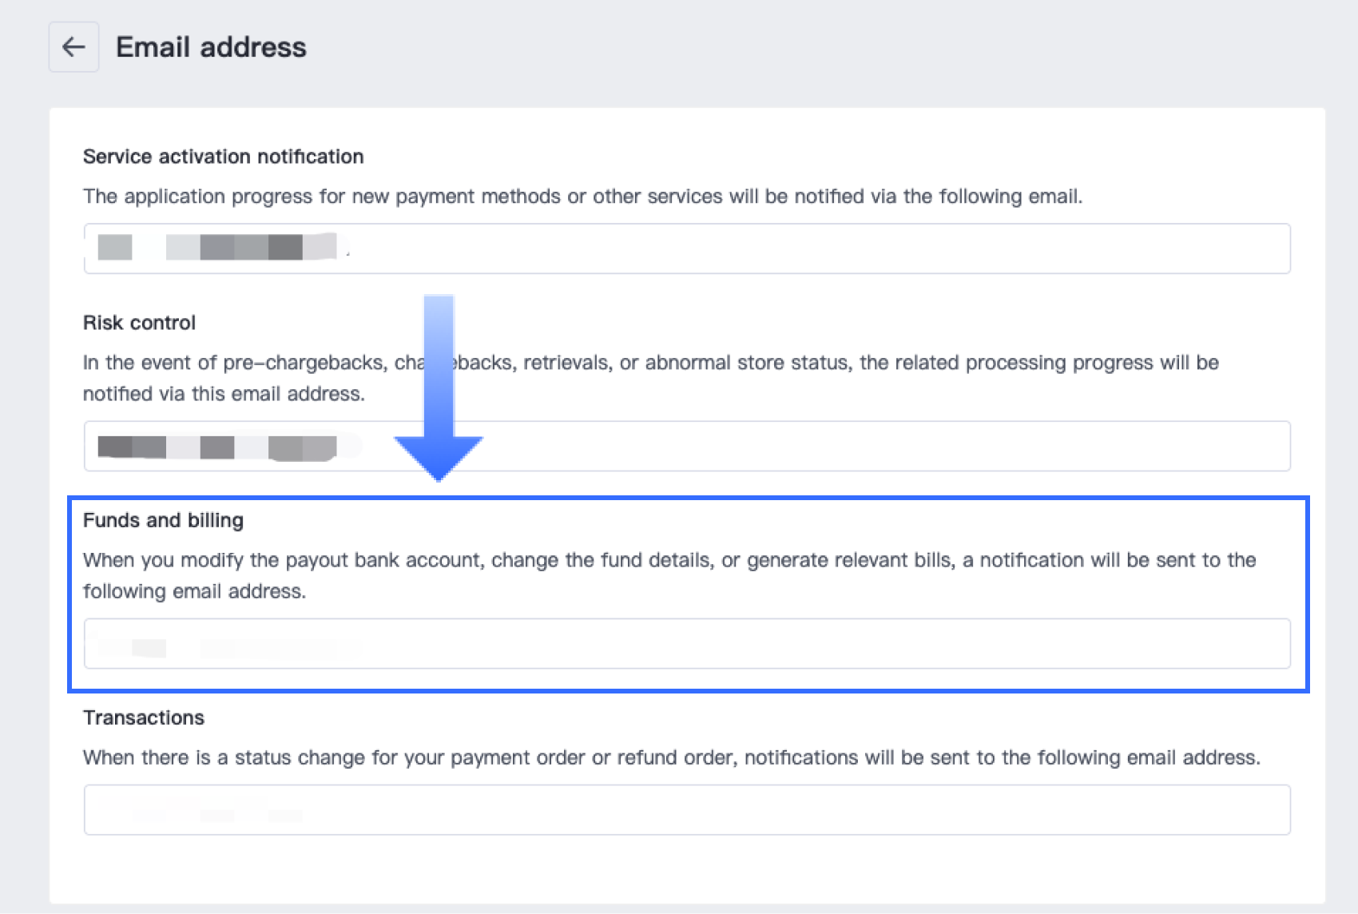Focus the Risk control email input field
Viewport: 1358px width, 914px height.
point(687,446)
